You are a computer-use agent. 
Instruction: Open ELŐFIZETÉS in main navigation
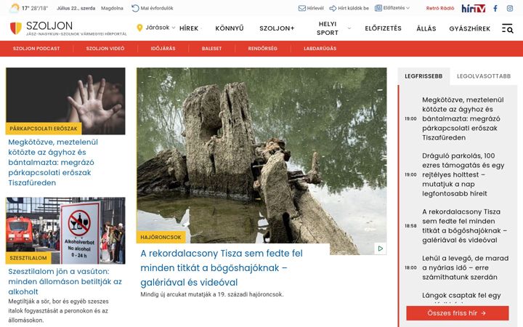coord(384,28)
